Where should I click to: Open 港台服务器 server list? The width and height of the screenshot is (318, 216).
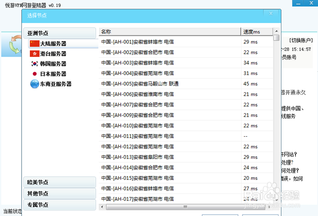[53, 54]
